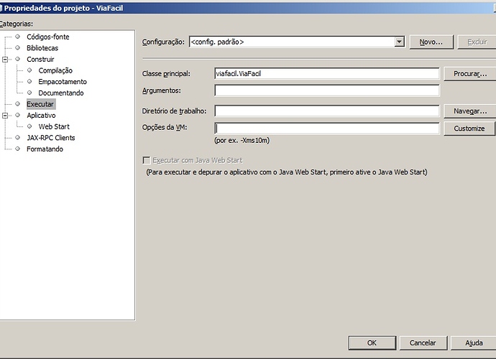Click the Categorias label
The height and width of the screenshot is (359, 496).
pos(16,24)
